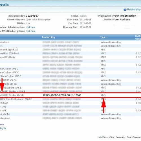Select the PC MAK row
141x141 pixels.
(x=70, y=103)
